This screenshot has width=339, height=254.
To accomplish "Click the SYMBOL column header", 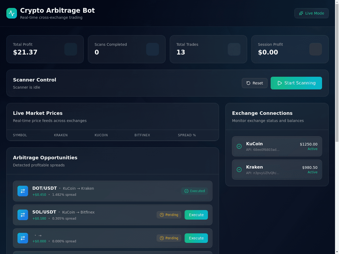I will [20, 135].
